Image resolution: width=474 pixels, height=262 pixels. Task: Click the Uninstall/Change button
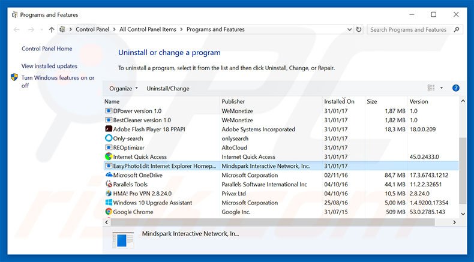168,89
